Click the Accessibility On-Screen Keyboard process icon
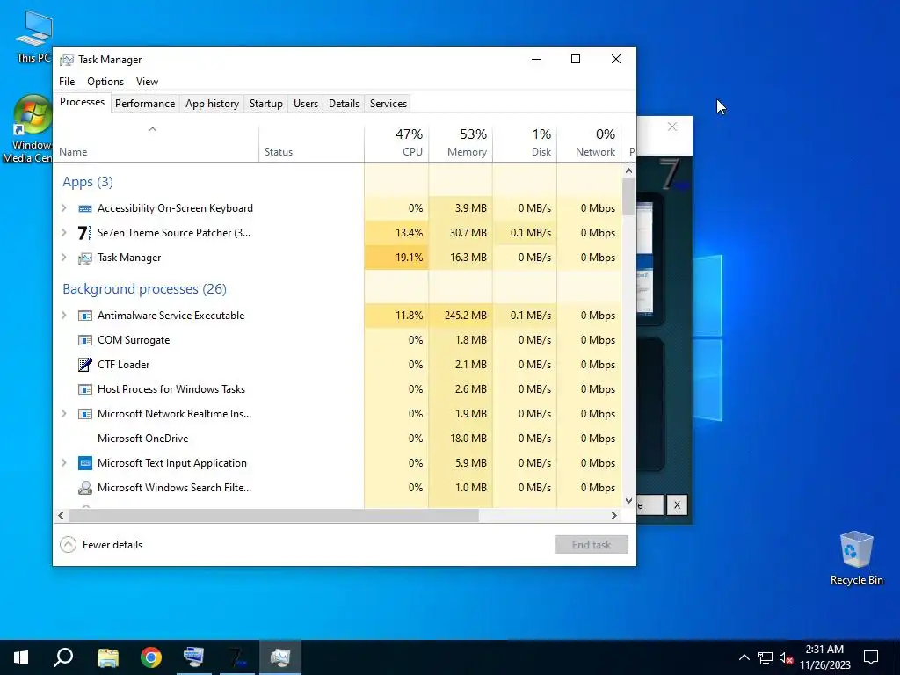The width and height of the screenshot is (900, 675). 85,208
